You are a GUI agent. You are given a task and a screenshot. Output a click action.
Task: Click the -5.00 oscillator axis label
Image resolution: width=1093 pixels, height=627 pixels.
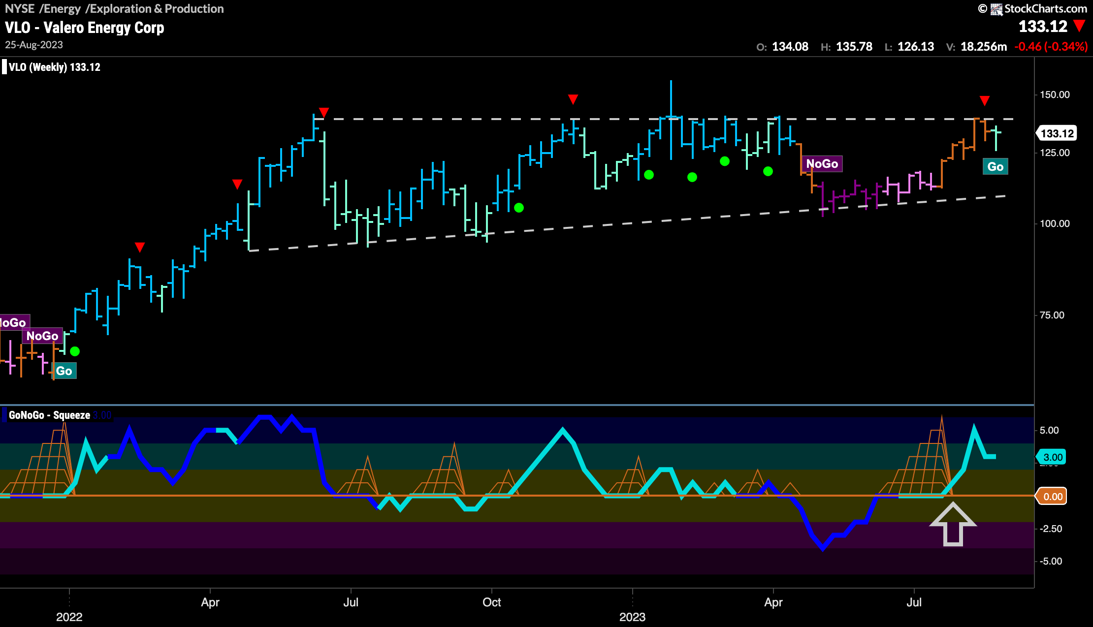[x=1051, y=561]
